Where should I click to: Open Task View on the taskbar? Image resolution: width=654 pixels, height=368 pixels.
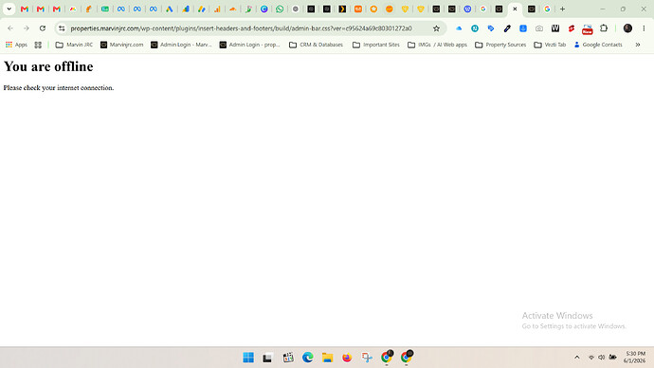267,358
